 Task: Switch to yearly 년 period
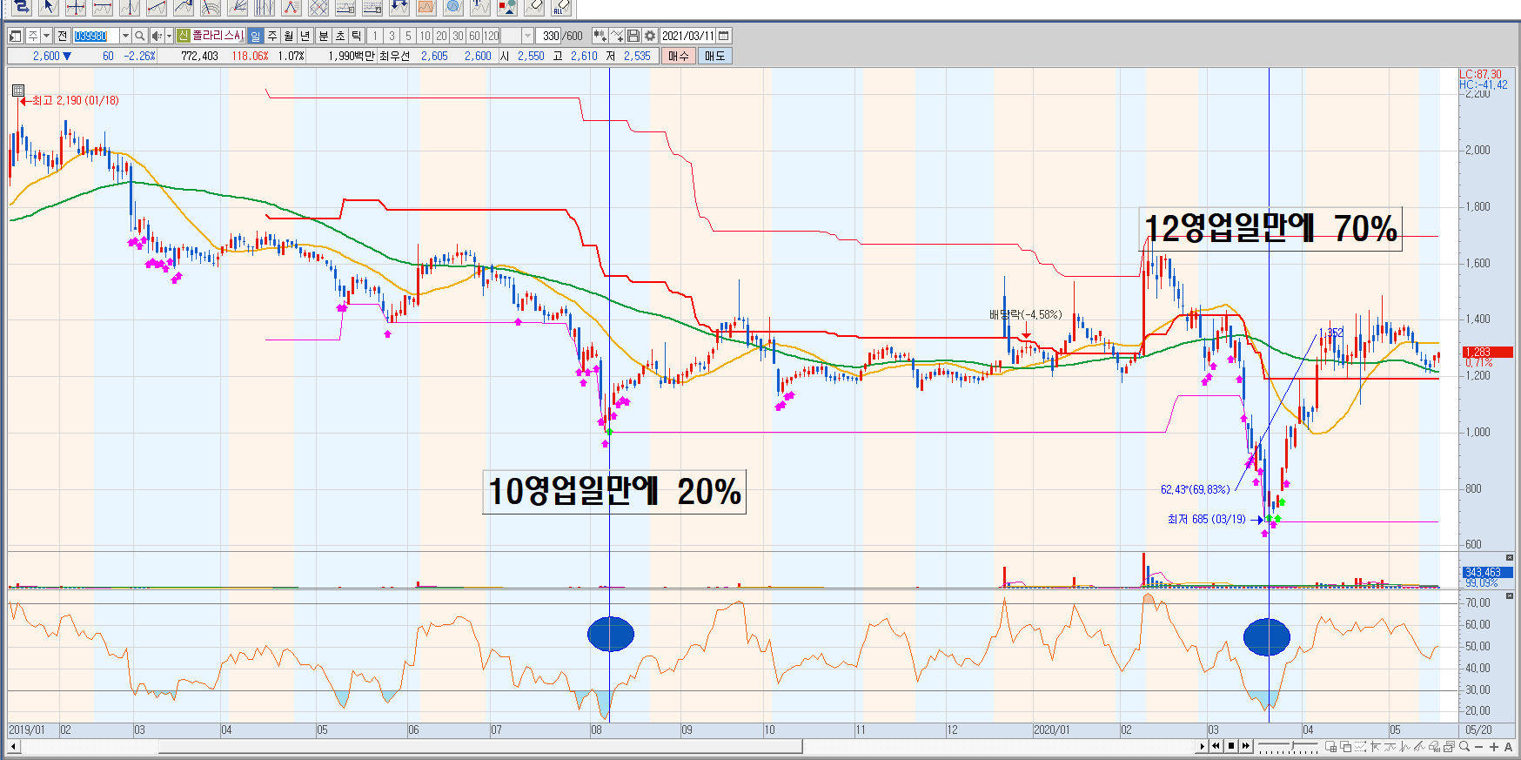tap(305, 36)
